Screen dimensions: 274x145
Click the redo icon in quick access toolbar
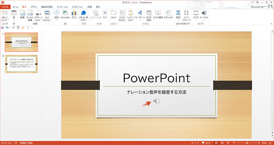point(13,27)
